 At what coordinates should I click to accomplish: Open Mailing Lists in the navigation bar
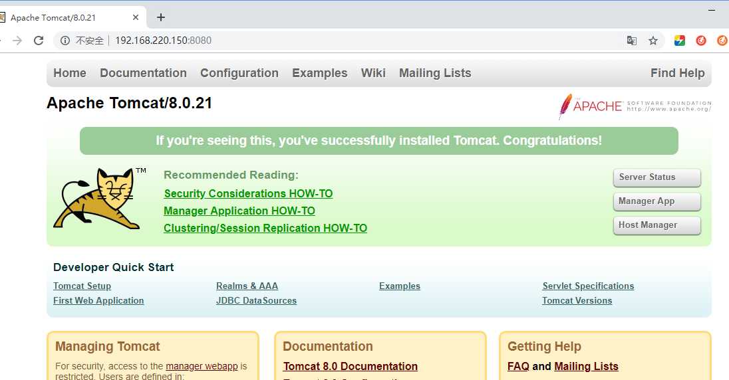(435, 73)
